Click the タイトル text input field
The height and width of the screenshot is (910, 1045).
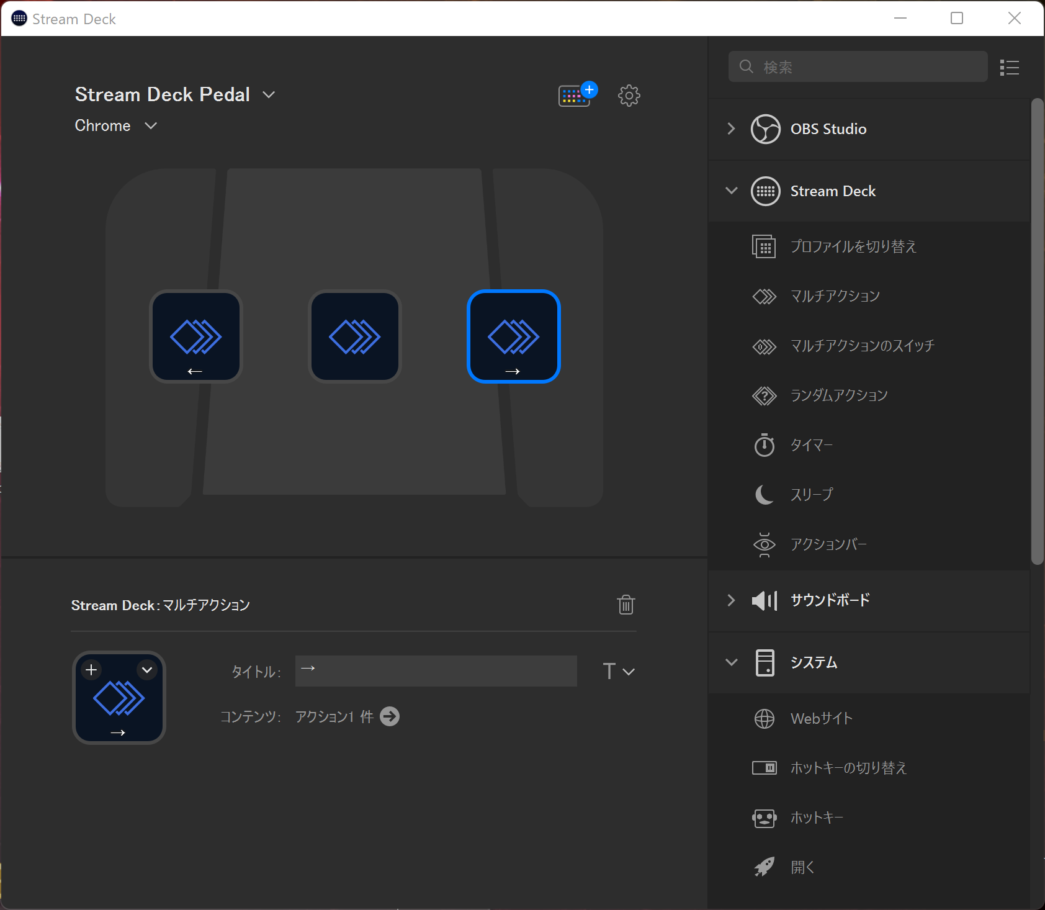point(436,671)
